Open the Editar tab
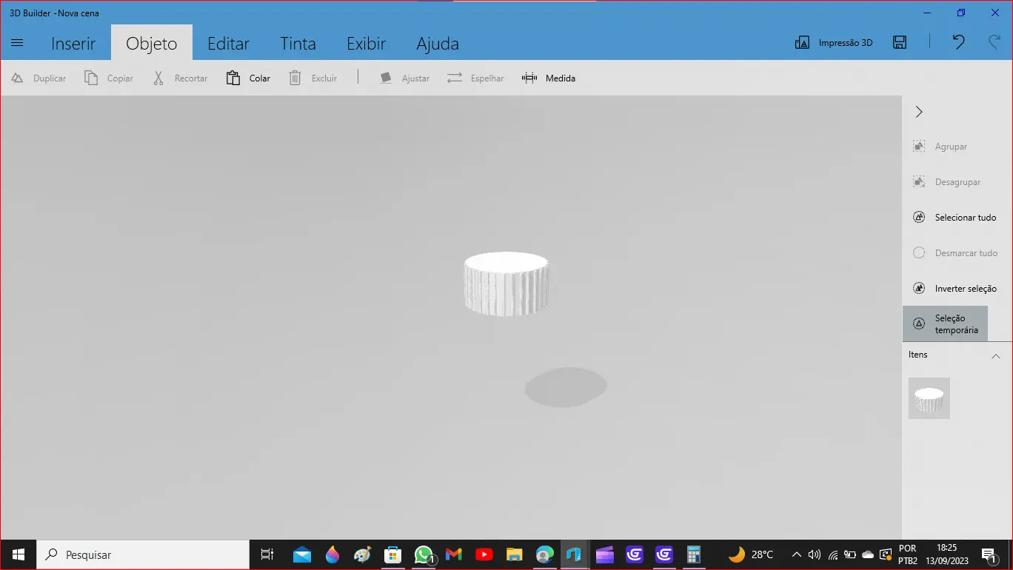Screen dimensions: 1013x570 pos(228,44)
